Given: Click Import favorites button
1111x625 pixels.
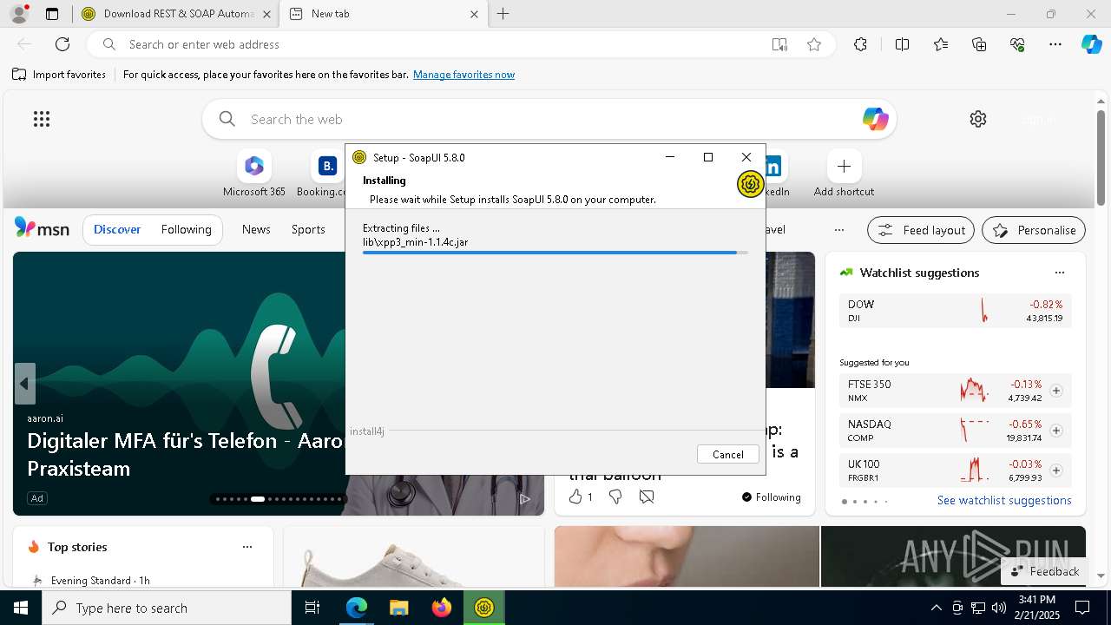Looking at the screenshot, I should coord(59,75).
